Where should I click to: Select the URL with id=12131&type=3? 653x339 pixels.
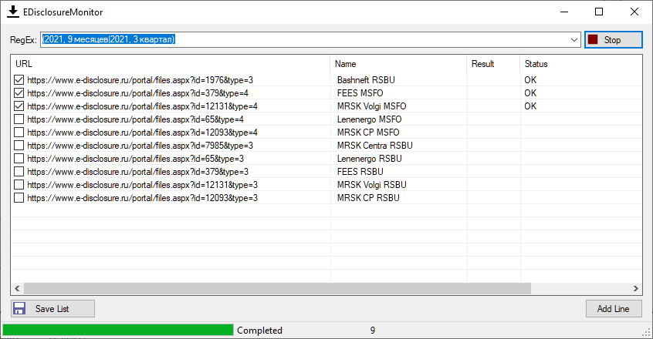pos(142,185)
